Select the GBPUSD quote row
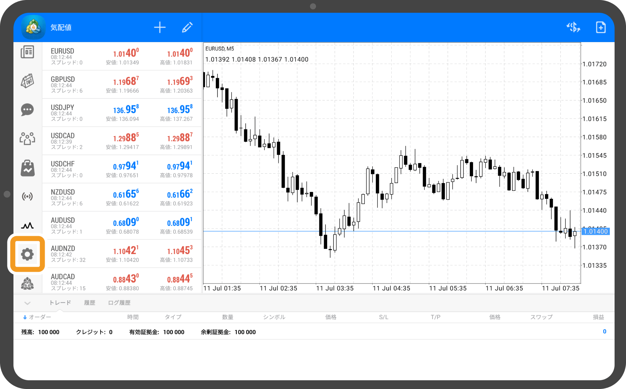The image size is (626, 389). point(122,84)
